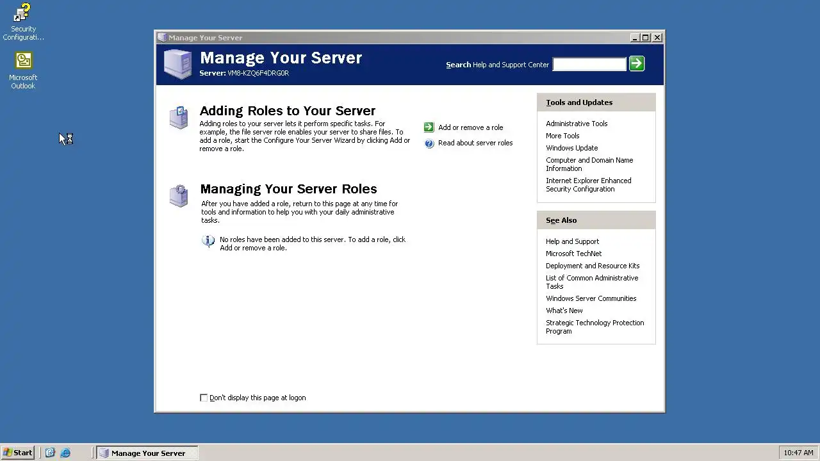This screenshot has height=461, width=820.
Task: Maximize the Manage Your Server window
Action: [645, 38]
